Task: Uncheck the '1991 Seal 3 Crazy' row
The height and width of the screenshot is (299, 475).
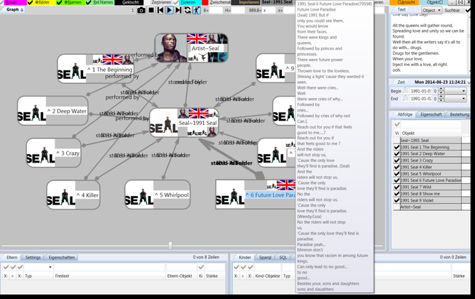Action: (x=396, y=161)
